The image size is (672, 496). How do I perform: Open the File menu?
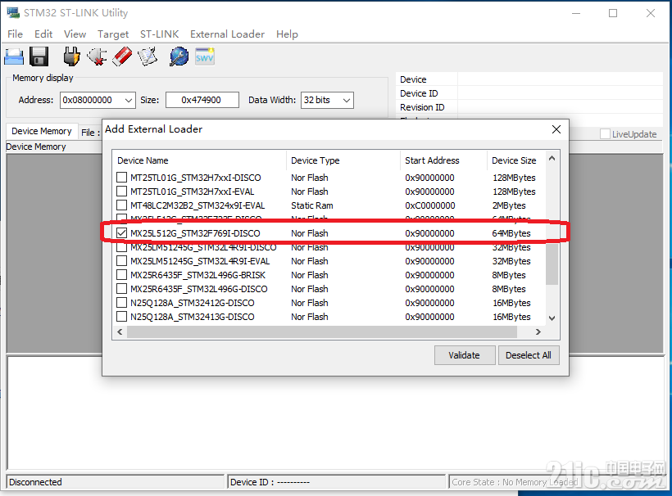[15, 34]
